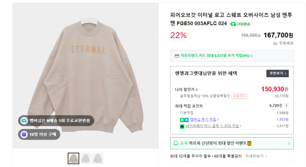Click the Naver Pay money icon
This screenshot has width=306, height=167.
(x=183, y=126)
